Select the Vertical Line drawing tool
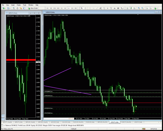The image size is (163, 131). 90,8
